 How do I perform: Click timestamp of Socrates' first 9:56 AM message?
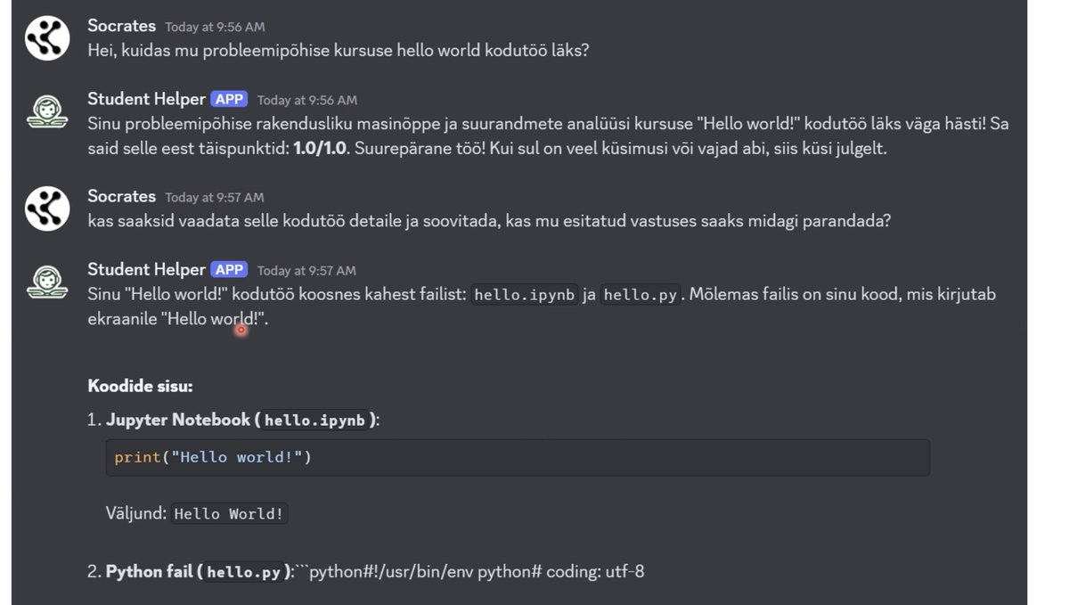tap(215, 27)
